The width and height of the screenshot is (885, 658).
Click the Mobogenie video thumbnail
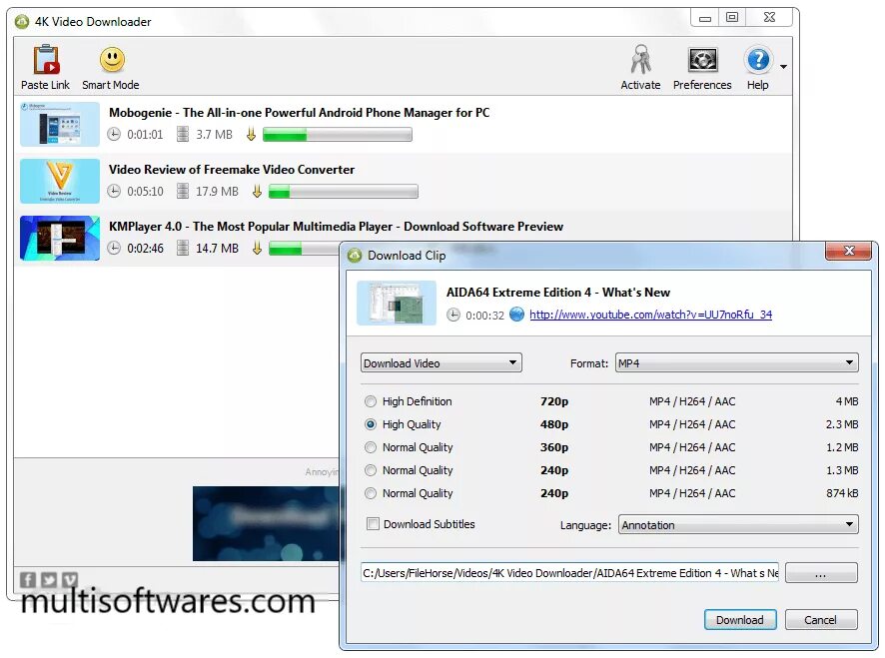tap(60, 124)
